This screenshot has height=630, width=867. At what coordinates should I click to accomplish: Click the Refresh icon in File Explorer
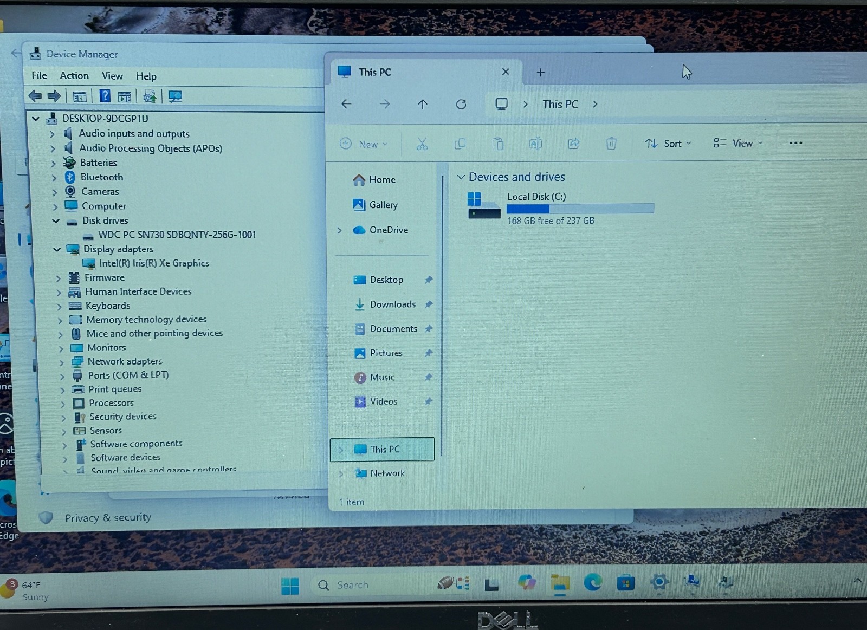[461, 104]
